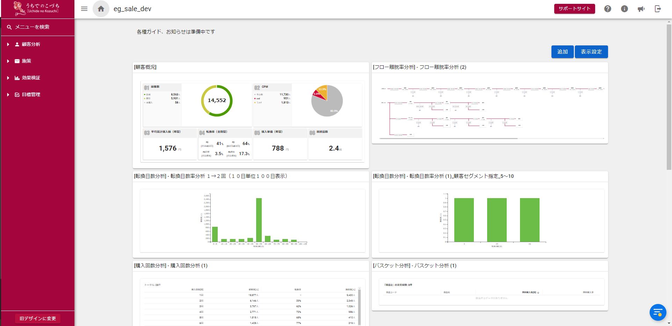Open the 目標管理 sidebar menu item
Image resolution: width=672 pixels, height=326 pixels.
click(31, 95)
